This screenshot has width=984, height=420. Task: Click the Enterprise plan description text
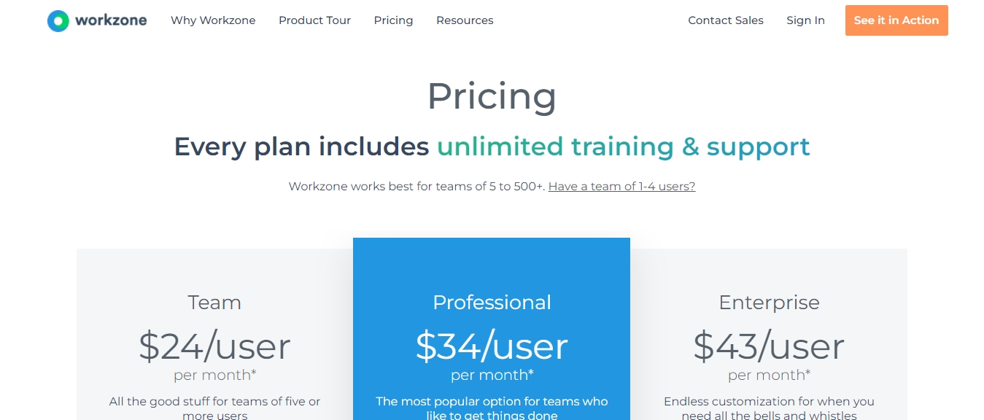point(769,408)
